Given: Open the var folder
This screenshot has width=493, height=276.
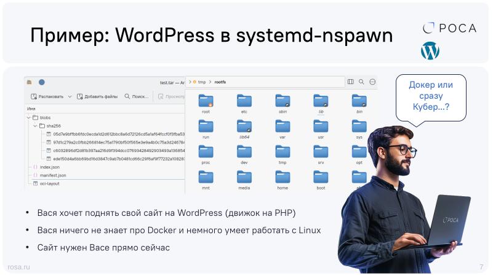Looking at the screenshot, I should pos(283,126).
